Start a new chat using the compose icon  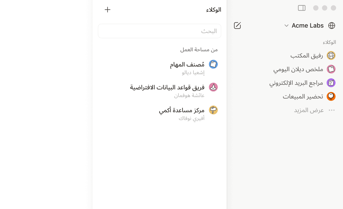[237, 25]
